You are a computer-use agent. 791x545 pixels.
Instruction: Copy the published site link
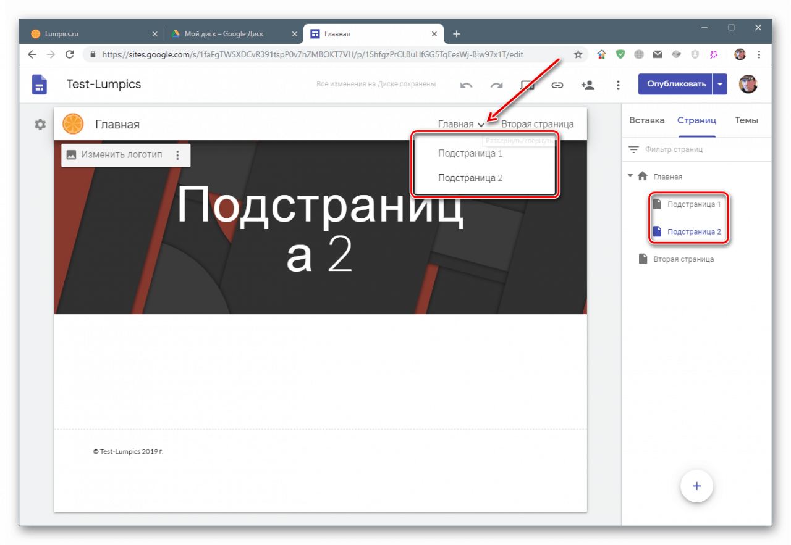point(557,85)
